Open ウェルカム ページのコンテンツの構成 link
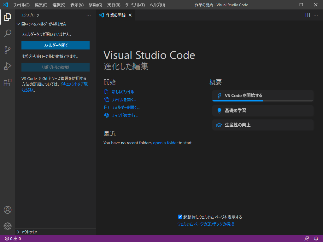This screenshot has width=323, height=242. (x=206, y=224)
